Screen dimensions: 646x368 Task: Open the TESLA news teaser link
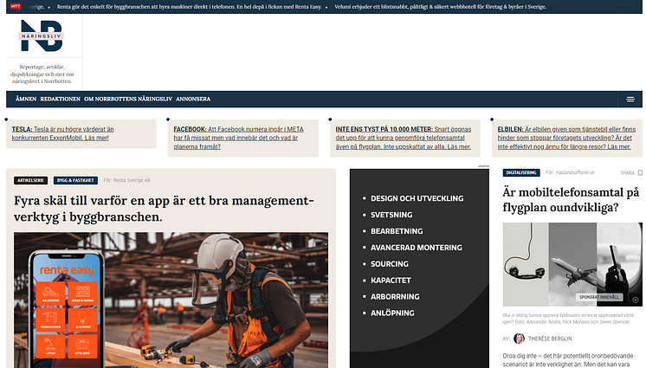pyautogui.click(x=80, y=133)
